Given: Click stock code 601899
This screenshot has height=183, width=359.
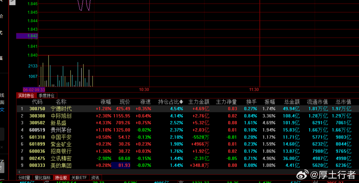Looking at the screenshot, I should pyautogui.click(x=37, y=144).
